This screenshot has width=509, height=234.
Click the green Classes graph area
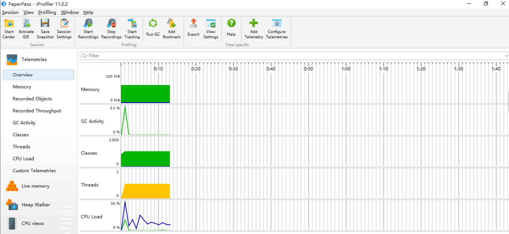click(x=145, y=159)
